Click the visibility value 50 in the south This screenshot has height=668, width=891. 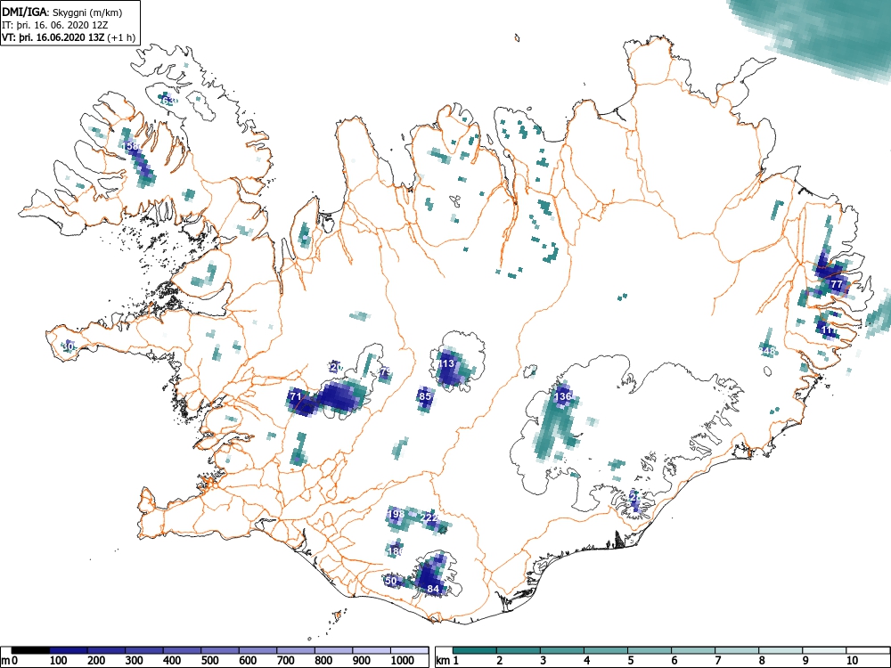click(x=390, y=581)
